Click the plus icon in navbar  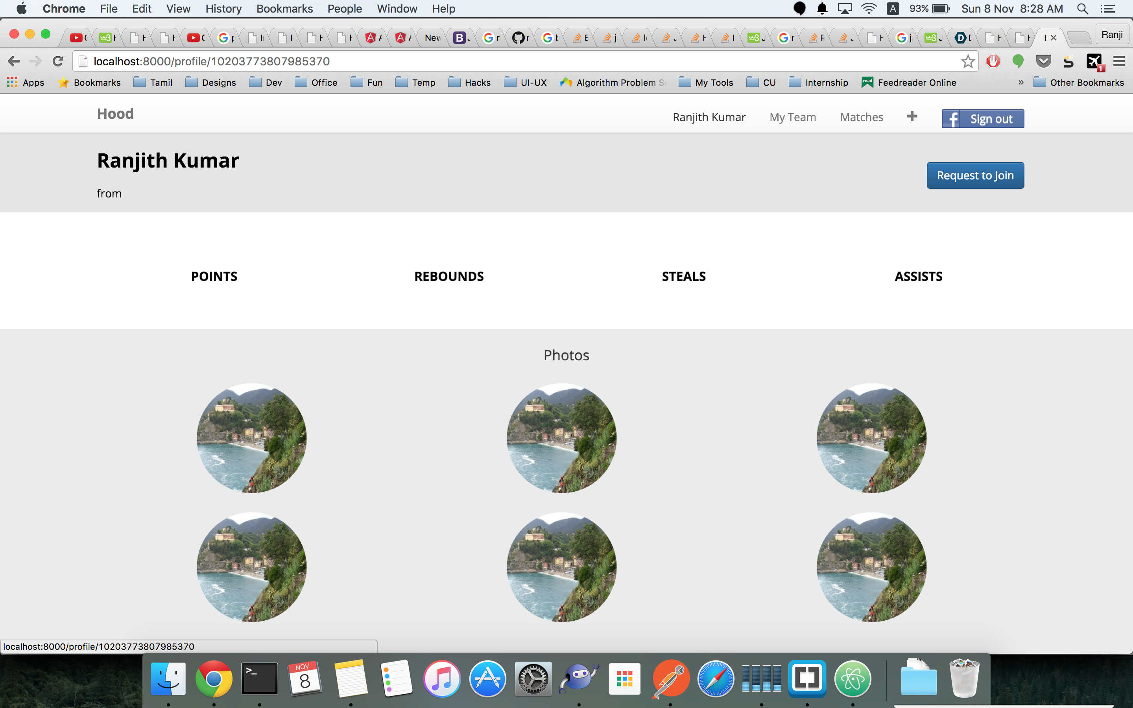click(912, 116)
